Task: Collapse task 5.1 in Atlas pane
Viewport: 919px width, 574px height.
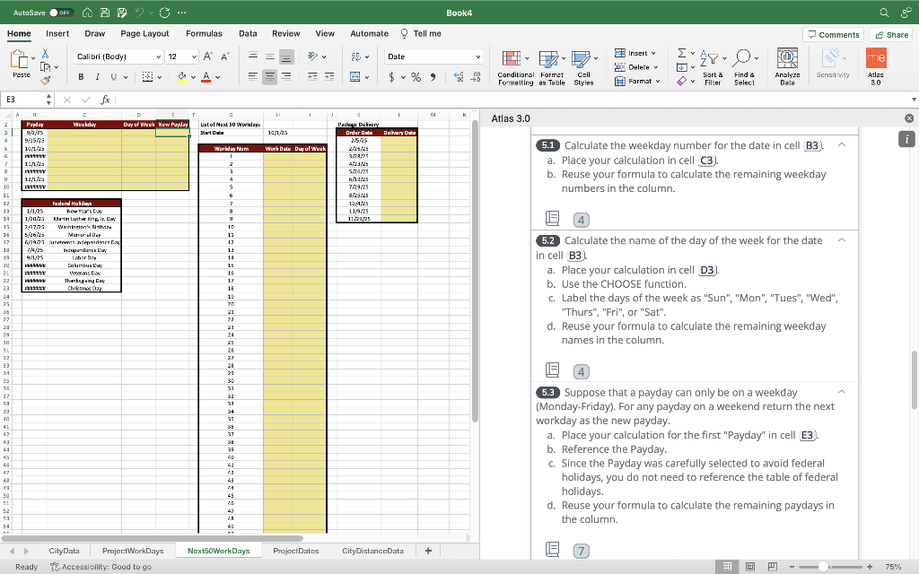Action: 842,144
